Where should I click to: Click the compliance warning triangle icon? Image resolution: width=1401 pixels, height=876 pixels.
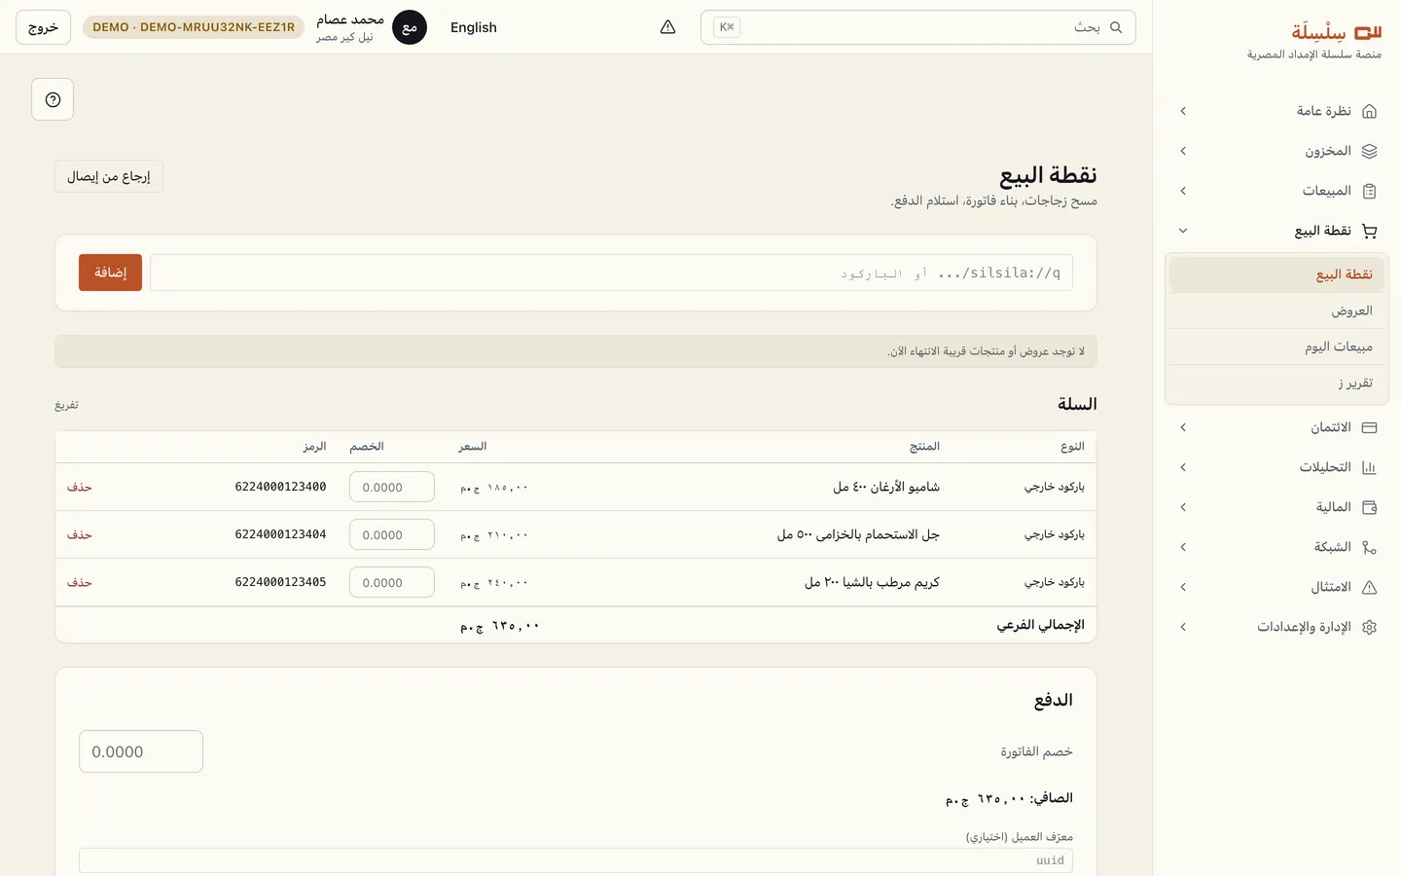click(1370, 587)
